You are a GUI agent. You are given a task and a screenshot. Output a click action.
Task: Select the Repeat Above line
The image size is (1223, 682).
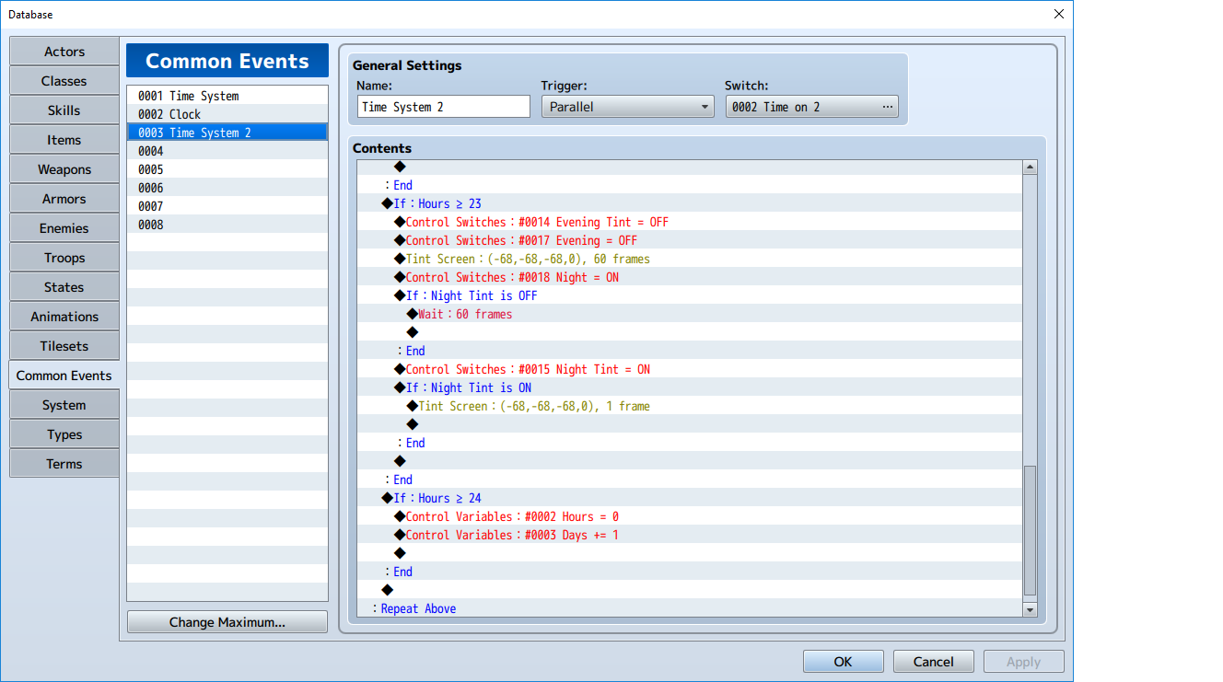(x=691, y=608)
